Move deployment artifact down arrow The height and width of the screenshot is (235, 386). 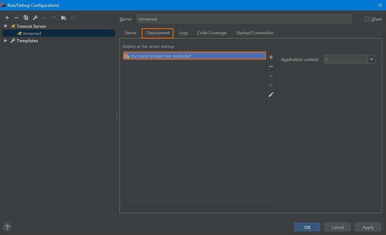pos(271,85)
